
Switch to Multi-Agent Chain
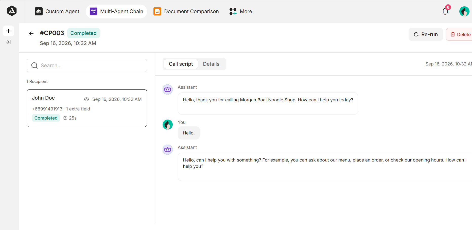pos(116,11)
